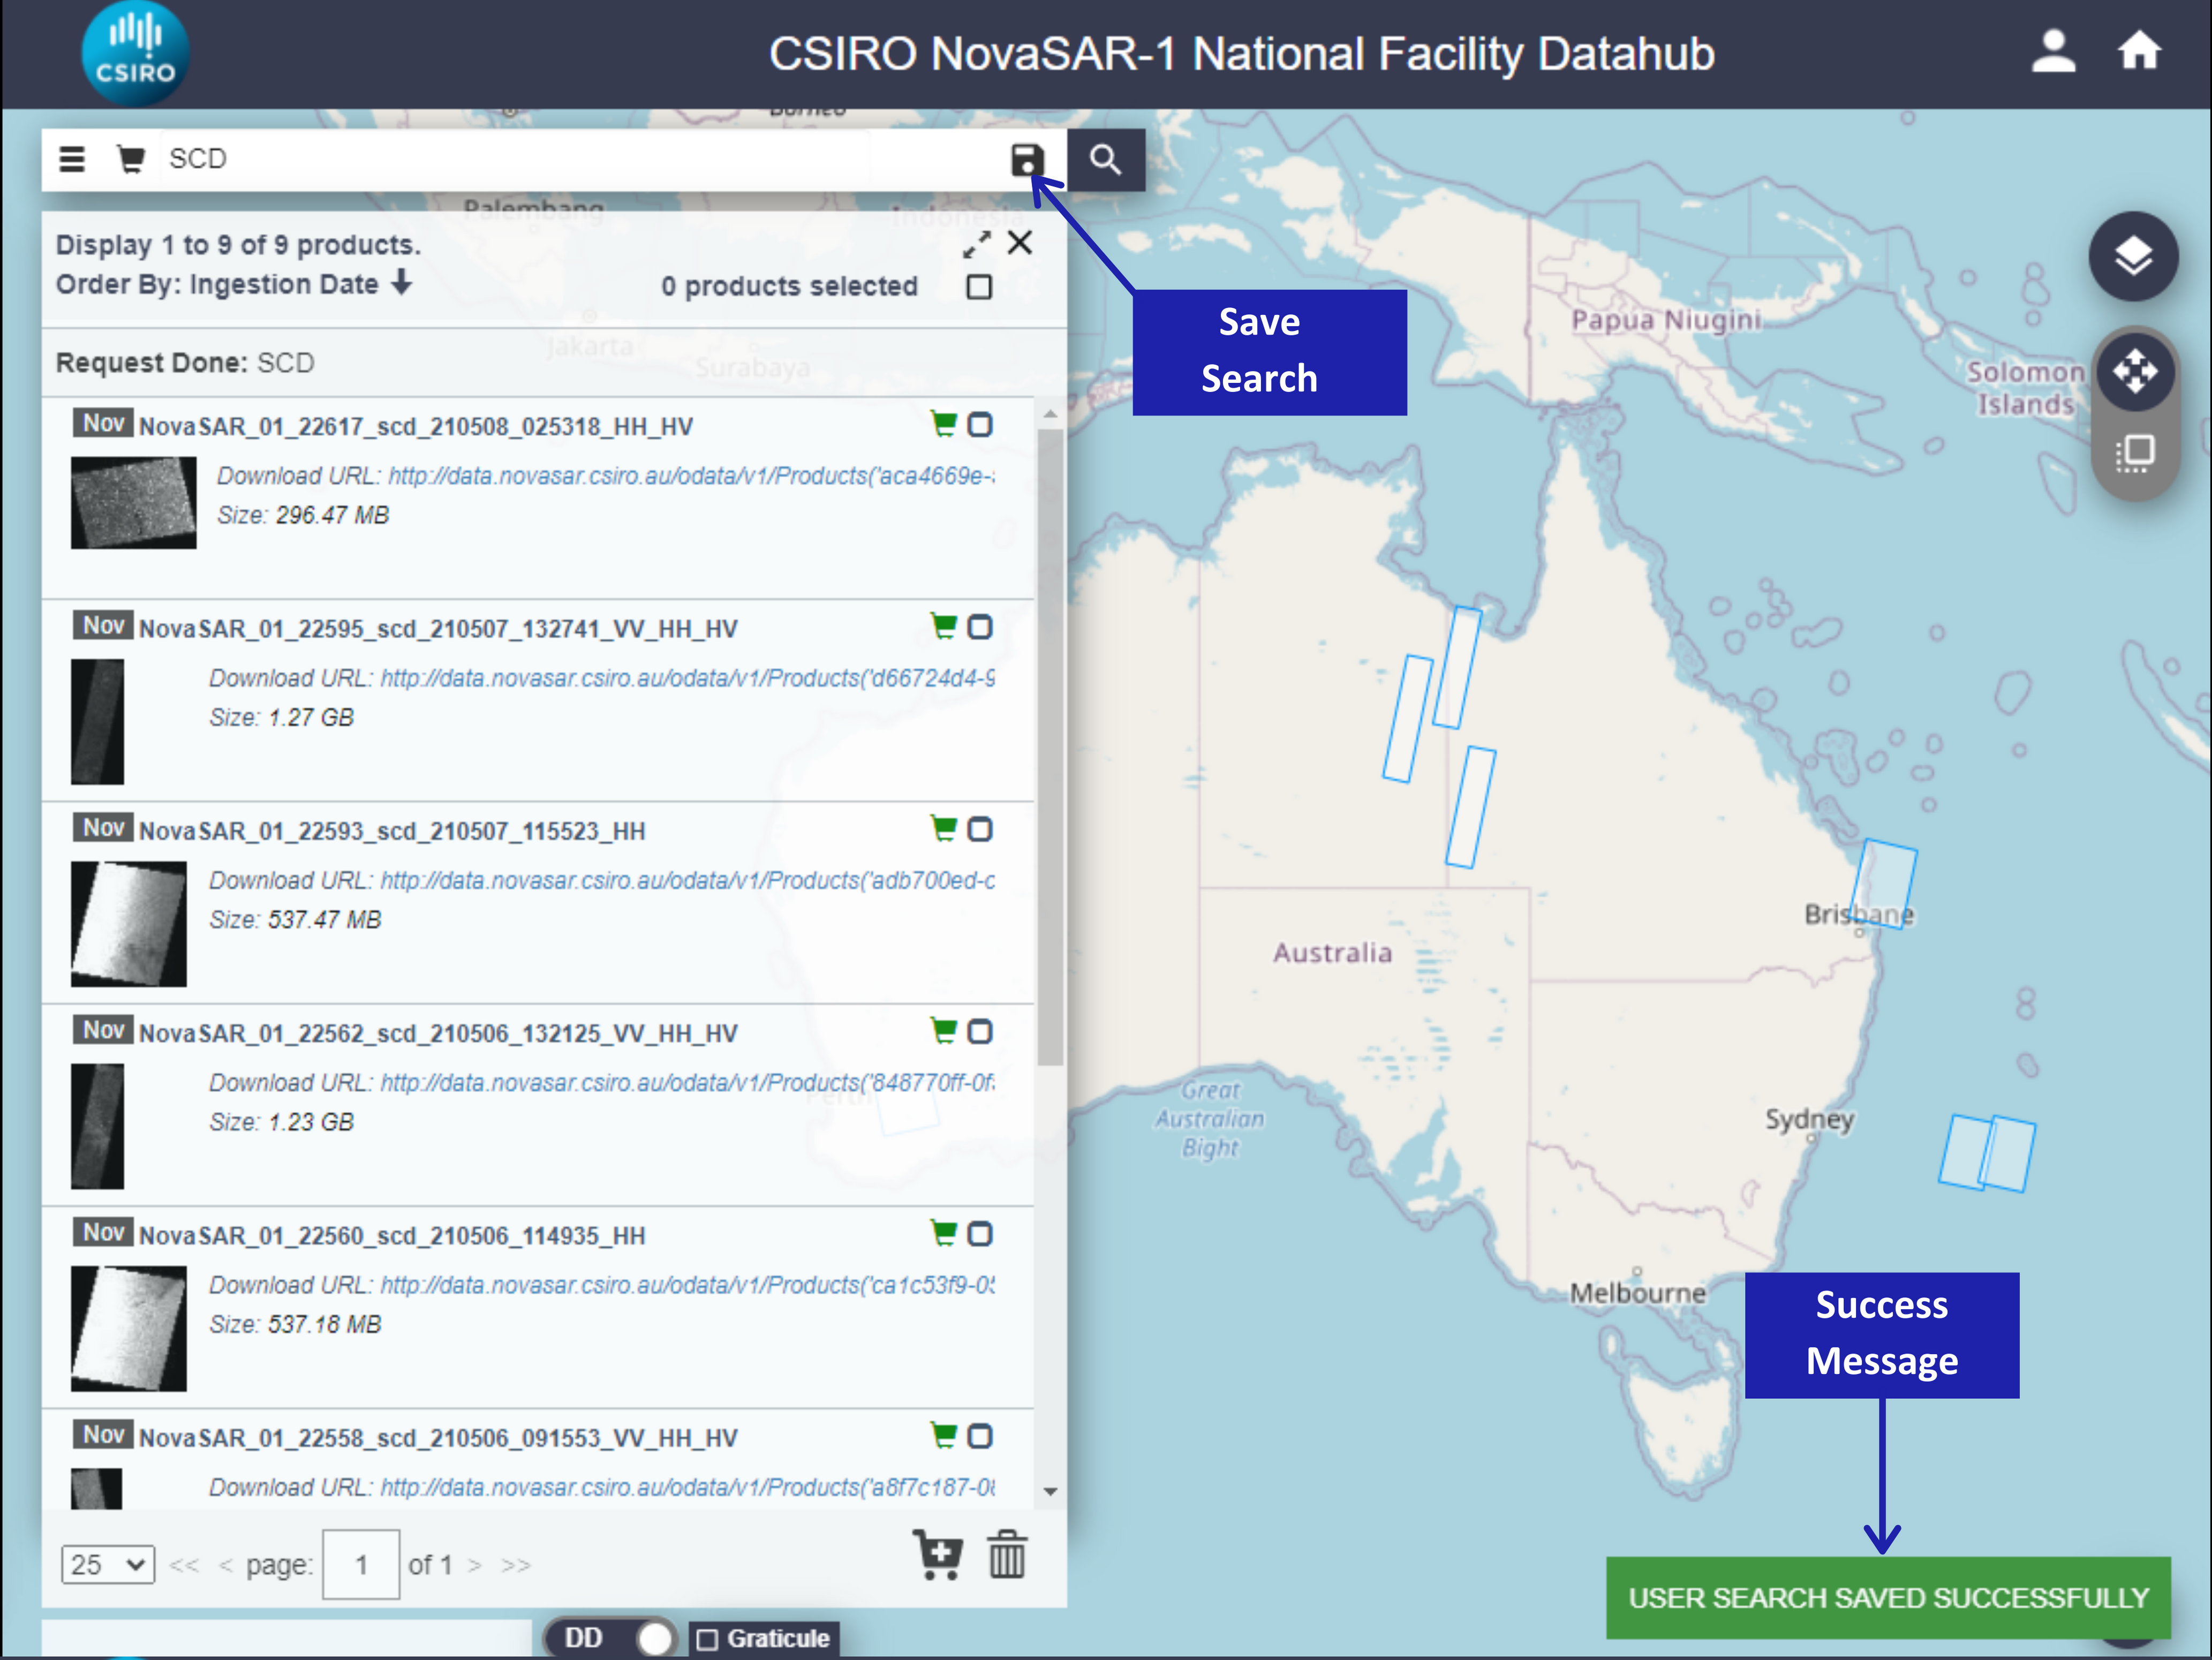
Task: Click the footprint near Brisbane on map
Action: [1883, 885]
